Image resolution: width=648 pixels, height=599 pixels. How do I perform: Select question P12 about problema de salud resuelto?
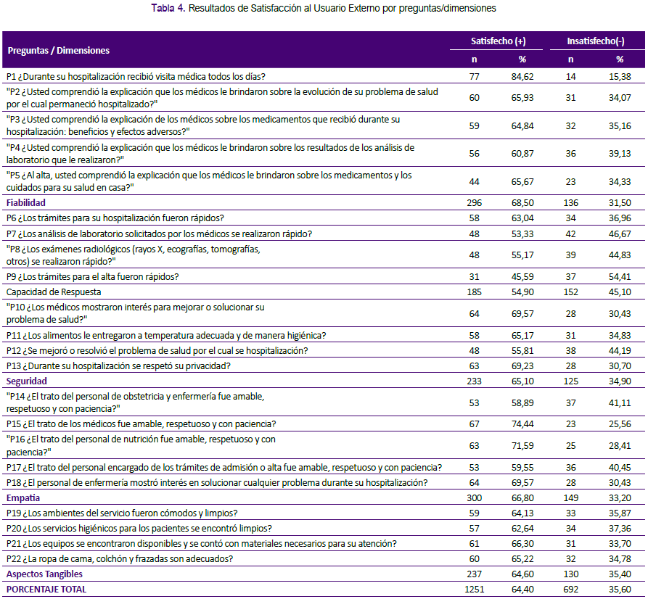[x=157, y=351]
